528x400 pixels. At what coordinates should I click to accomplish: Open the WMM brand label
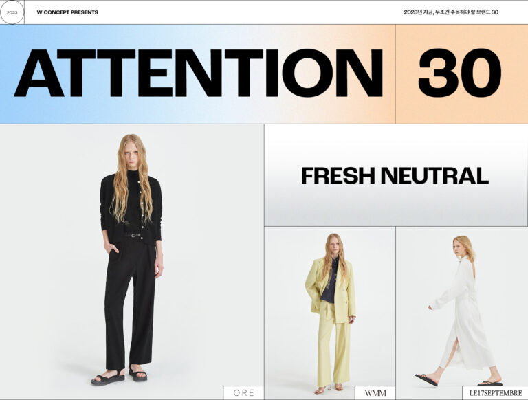click(x=375, y=392)
